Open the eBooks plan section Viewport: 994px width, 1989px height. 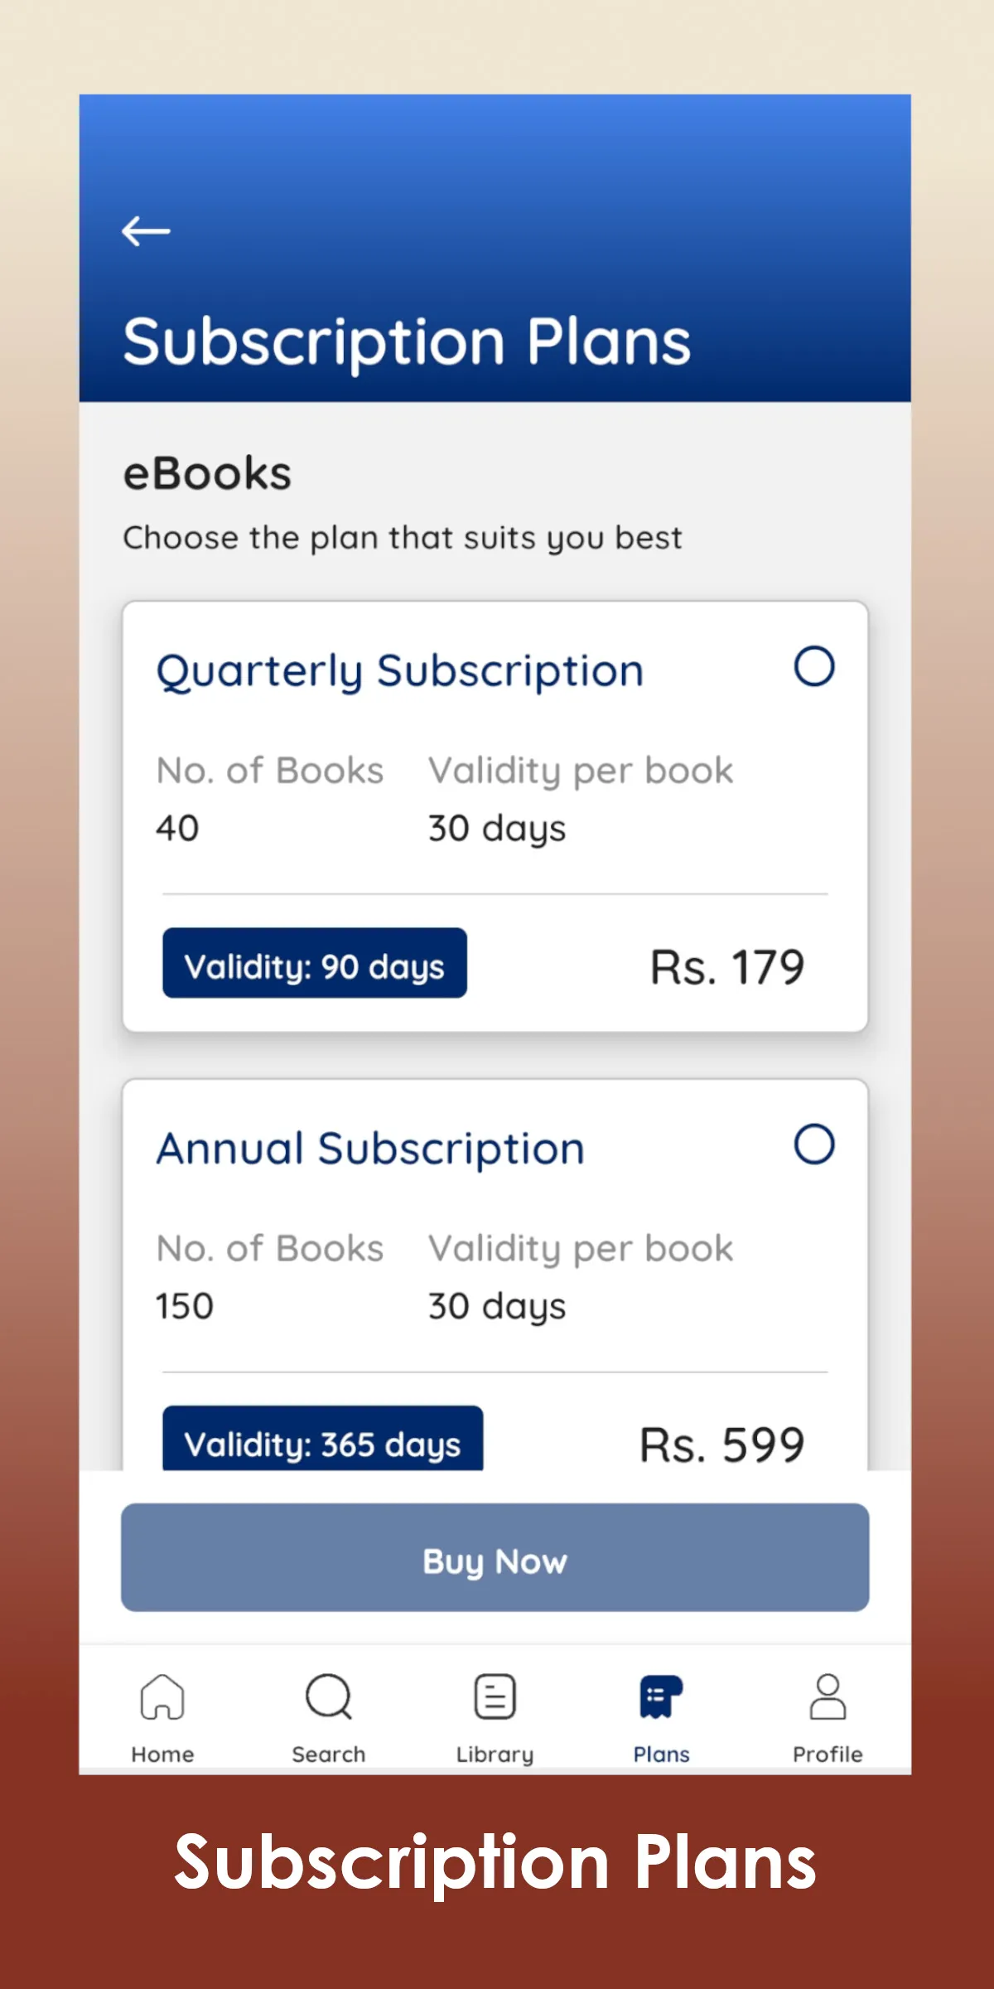click(206, 472)
